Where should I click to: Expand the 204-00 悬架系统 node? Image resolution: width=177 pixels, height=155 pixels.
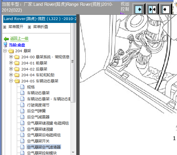pos(11,57)
